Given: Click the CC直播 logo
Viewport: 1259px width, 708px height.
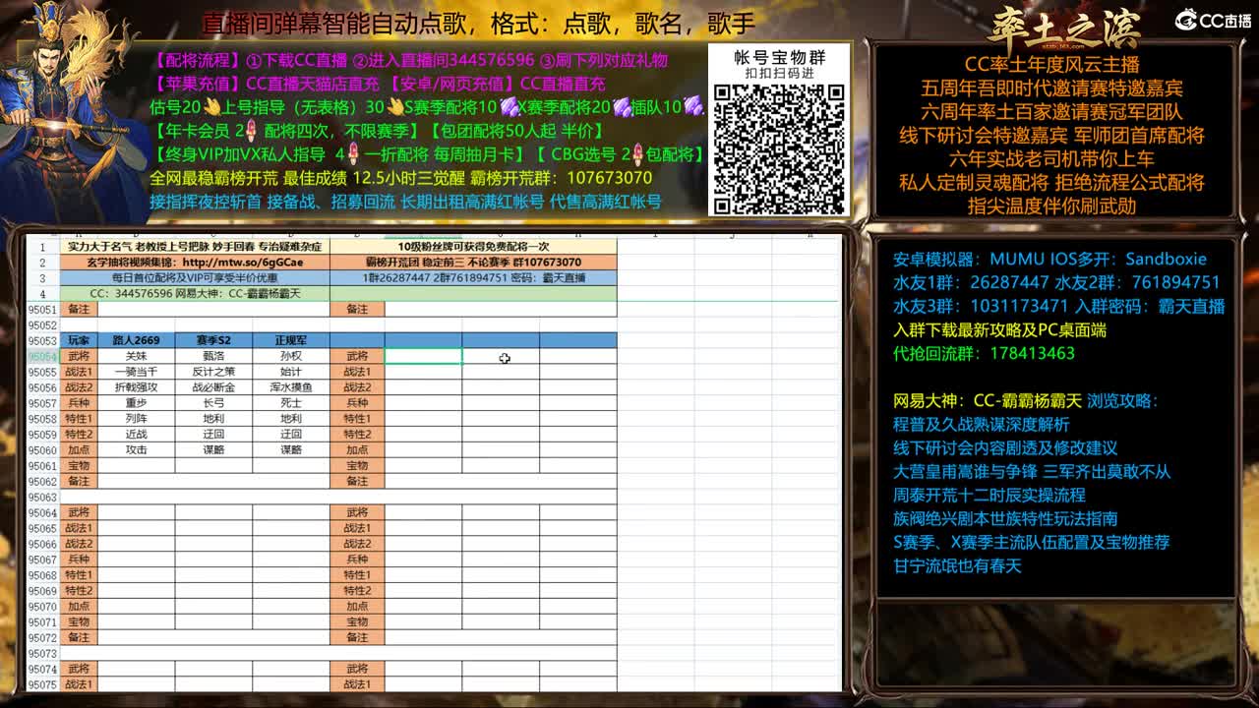Looking at the screenshot, I should coord(1213,20).
